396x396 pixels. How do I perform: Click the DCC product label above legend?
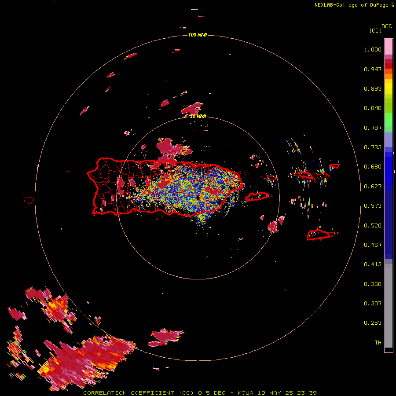pyautogui.click(x=386, y=26)
